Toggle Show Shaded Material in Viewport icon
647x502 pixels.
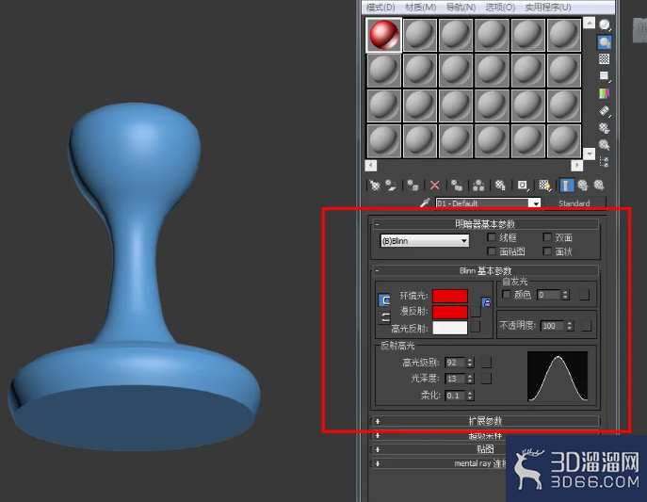click(x=544, y=186)
